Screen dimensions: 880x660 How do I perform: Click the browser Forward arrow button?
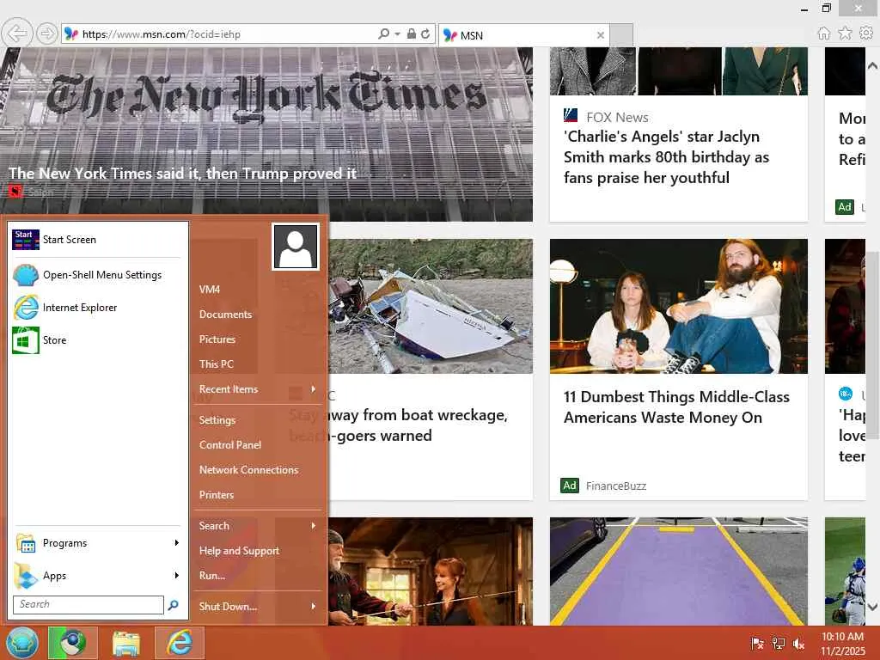point(47,34)
